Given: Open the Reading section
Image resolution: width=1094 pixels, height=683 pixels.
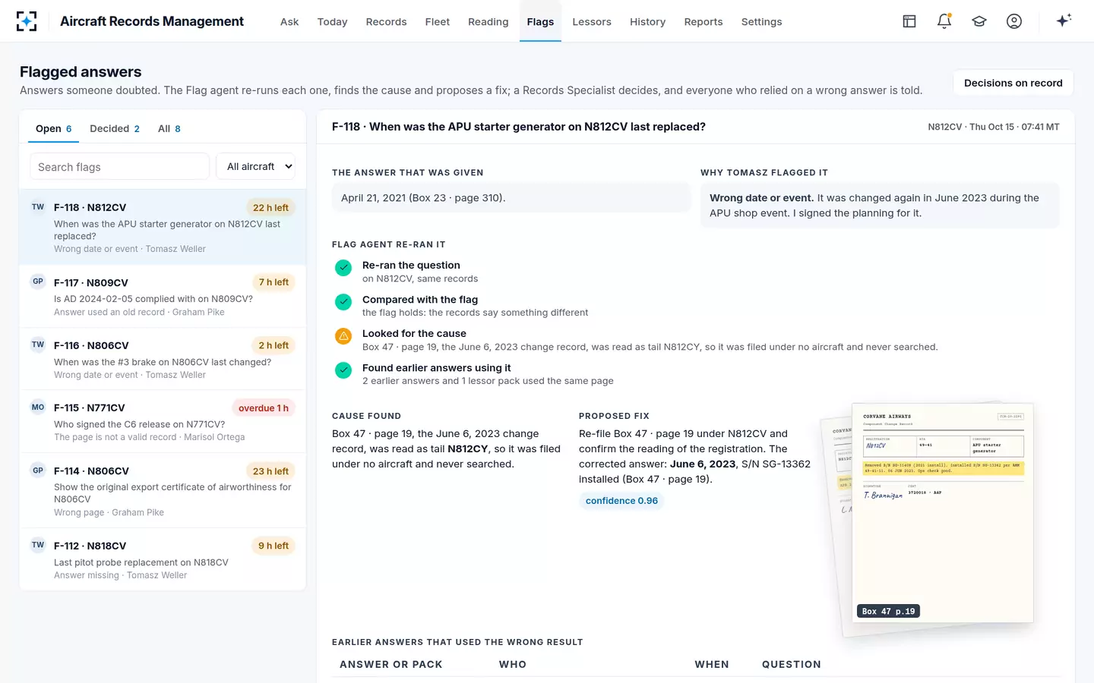Looking at the screenshot, I should coord(489,22).
